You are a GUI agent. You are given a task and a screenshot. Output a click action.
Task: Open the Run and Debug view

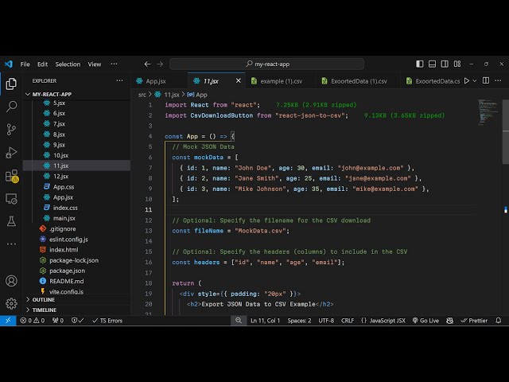click(x=11, y=152)
